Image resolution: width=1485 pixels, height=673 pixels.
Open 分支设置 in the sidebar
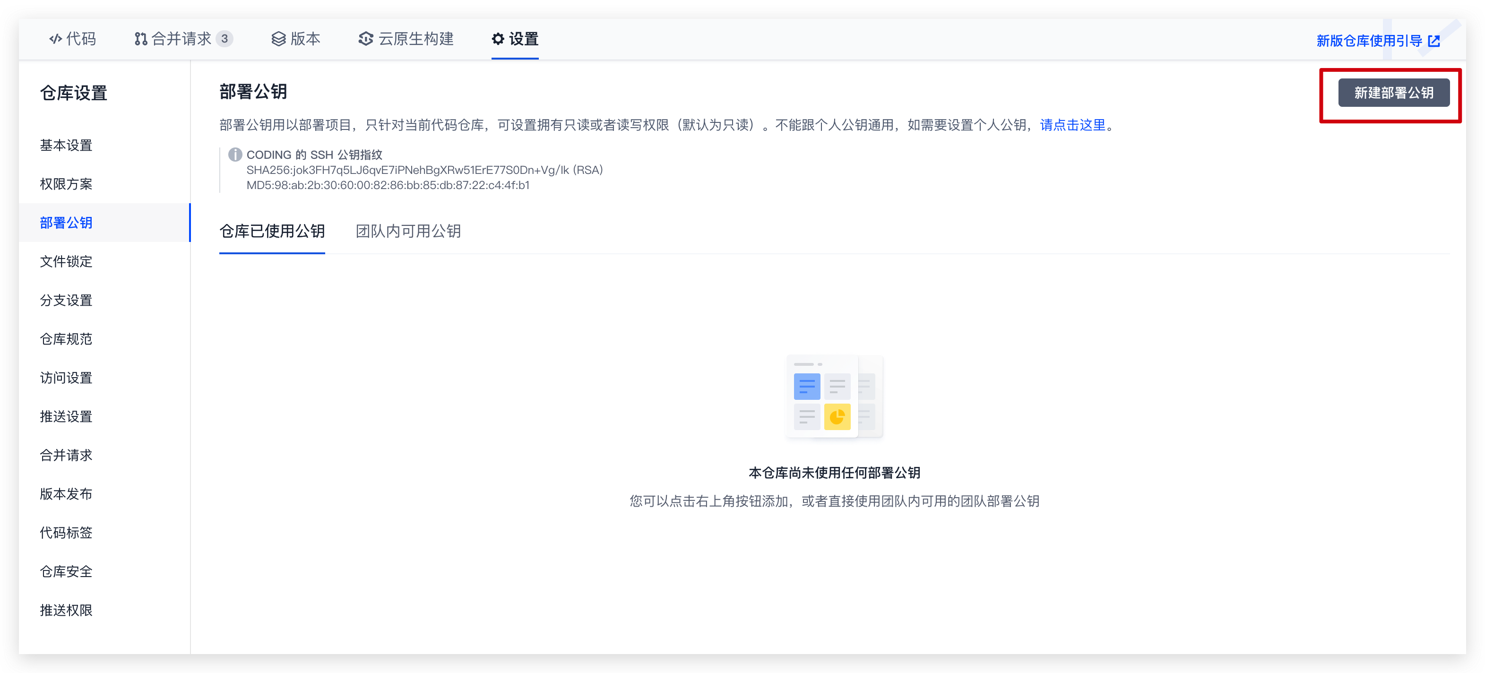pyautogui.click(x=66, y=301)
